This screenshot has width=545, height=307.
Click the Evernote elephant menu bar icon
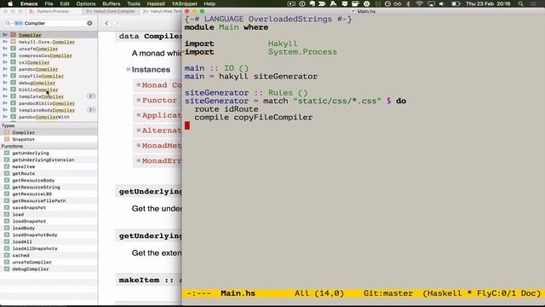tap(313, 3)
